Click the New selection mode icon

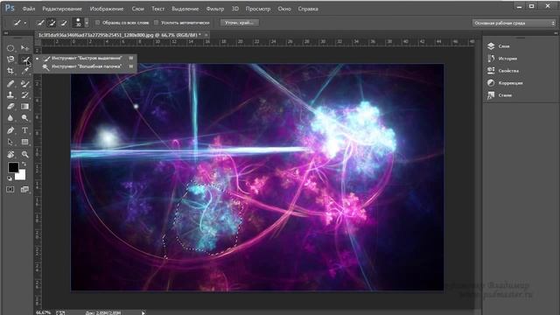[x=41, y=23]
